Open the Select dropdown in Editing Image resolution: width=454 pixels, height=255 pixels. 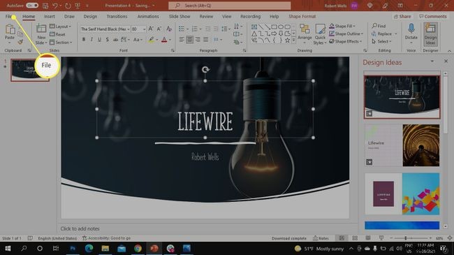381,42
